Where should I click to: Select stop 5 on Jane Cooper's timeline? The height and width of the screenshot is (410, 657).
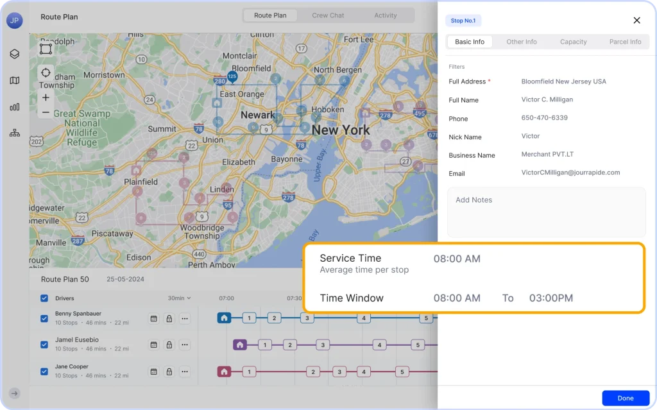click(x=402, y=372)
